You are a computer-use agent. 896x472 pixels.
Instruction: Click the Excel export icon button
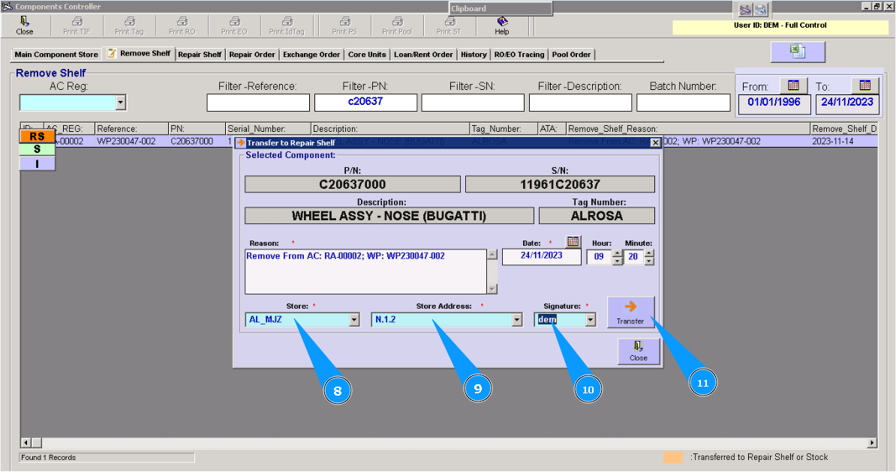[x=798, y=52]
